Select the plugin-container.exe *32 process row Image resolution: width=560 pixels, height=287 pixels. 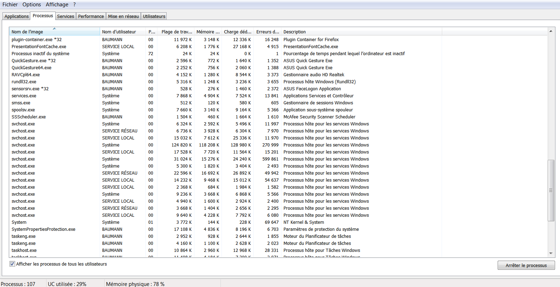(x=37, y=40)
